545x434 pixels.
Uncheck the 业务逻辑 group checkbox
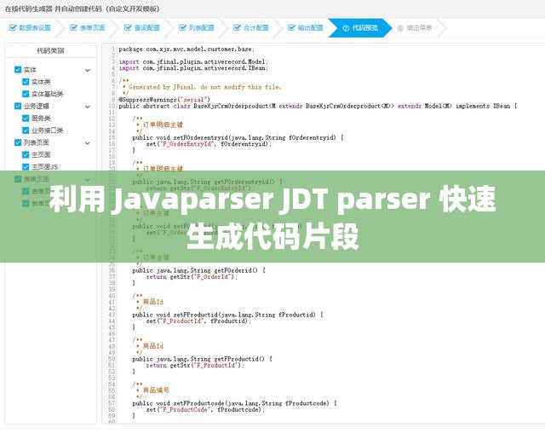point(18,106)
